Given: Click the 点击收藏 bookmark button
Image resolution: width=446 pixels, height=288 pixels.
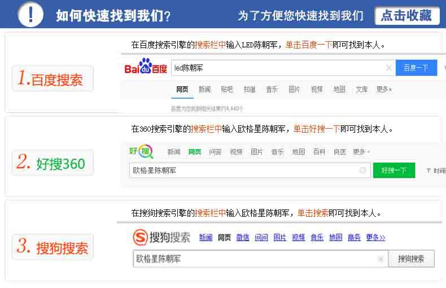Looking at the screenshot, I should tap(407, 15).
